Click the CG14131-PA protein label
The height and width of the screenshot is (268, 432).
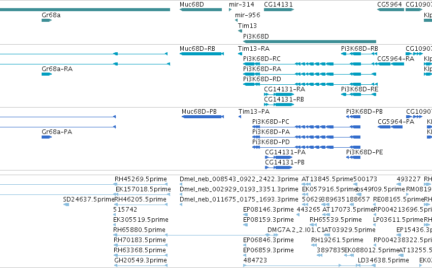(285, 153)
